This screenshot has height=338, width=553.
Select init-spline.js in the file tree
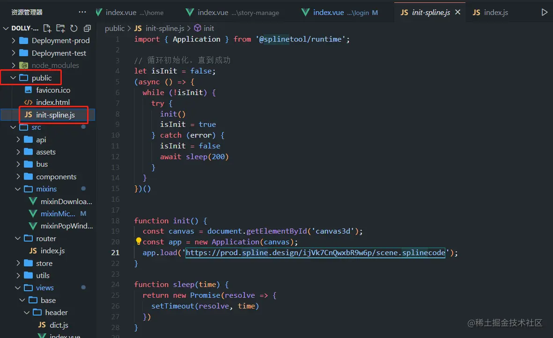click(55, 115)
